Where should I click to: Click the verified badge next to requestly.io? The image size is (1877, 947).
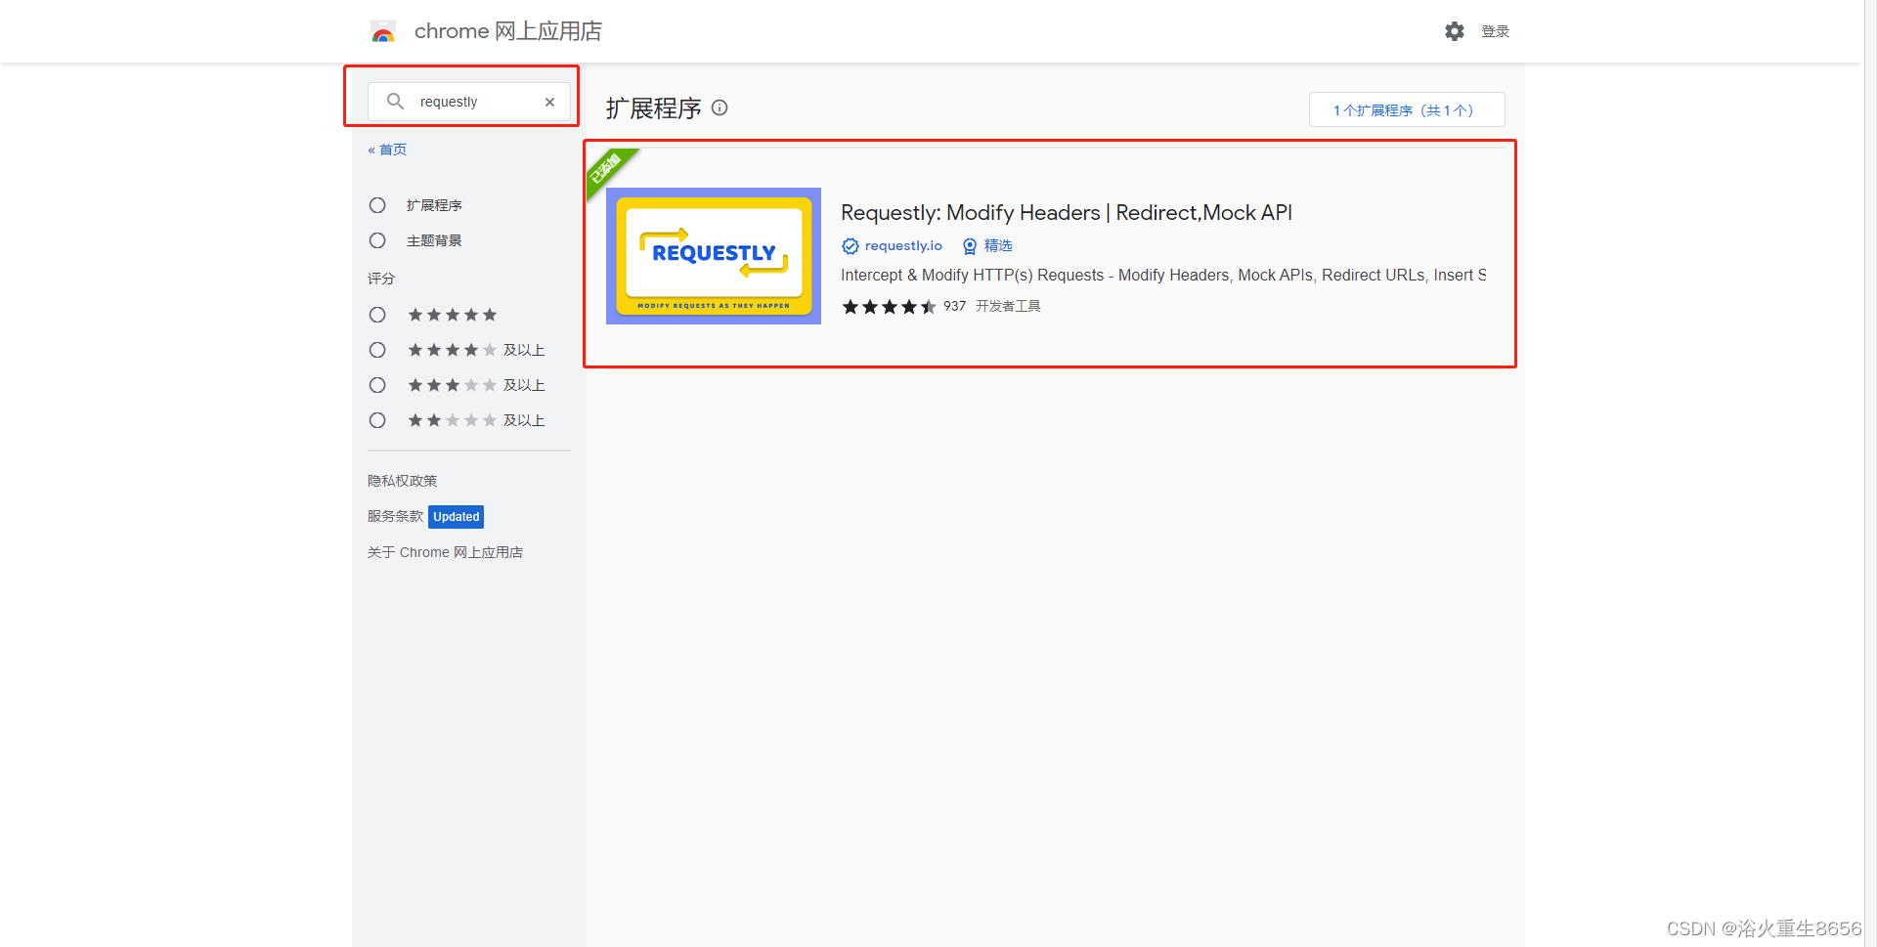[851, 246]
